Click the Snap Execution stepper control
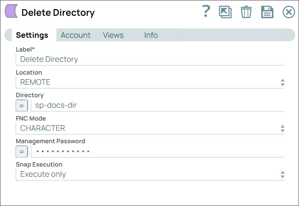The image size is (299, 206). (x=283, y=174)
